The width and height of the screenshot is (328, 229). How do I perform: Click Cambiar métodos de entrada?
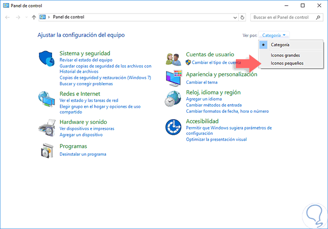(x=214, y=105)
